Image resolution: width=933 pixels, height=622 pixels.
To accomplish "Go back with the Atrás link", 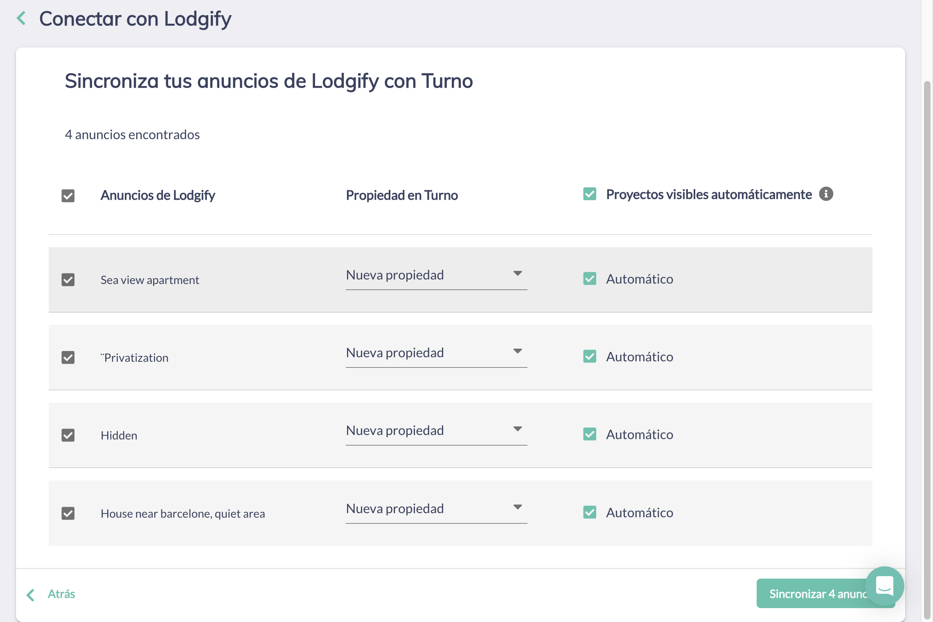I will [x=61, y=594].
